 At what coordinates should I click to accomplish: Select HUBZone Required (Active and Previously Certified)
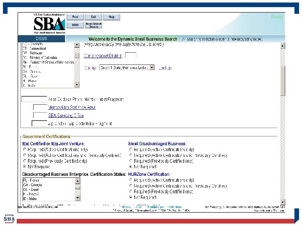tap(131, 186)
